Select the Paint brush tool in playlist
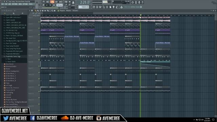The height and width of the screenshot is (122, 217). [x=38, y=11]
